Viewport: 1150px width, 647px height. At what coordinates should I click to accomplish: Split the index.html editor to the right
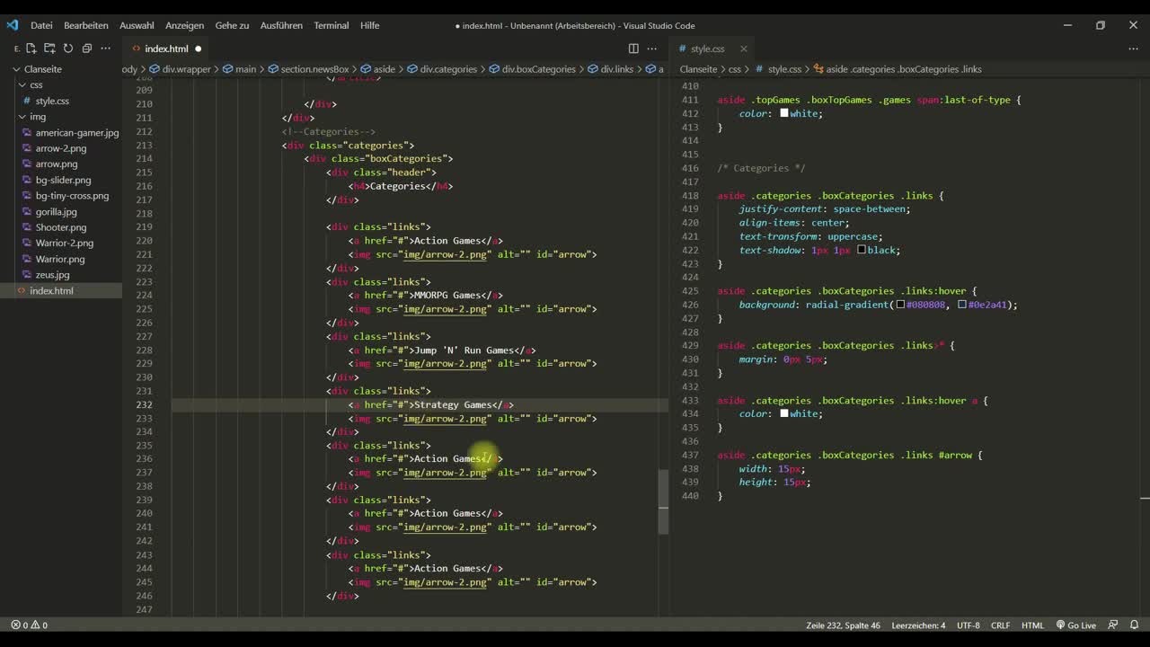point(633,49)
